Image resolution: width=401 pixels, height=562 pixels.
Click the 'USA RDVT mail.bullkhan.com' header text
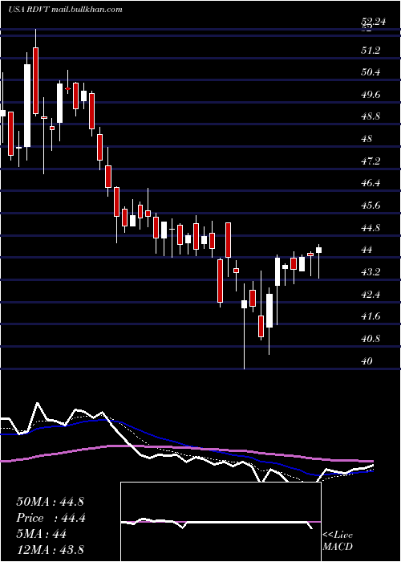pyautogui.click(x=66, y=10)
